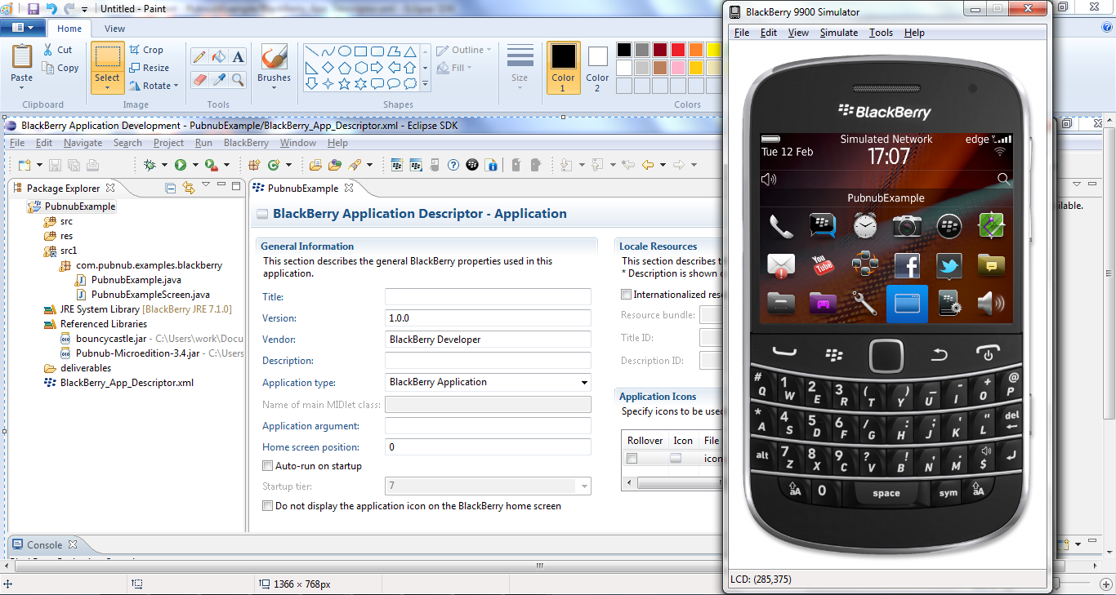
Task: Click Collapse All in Package Explorer
Action: 171,188
